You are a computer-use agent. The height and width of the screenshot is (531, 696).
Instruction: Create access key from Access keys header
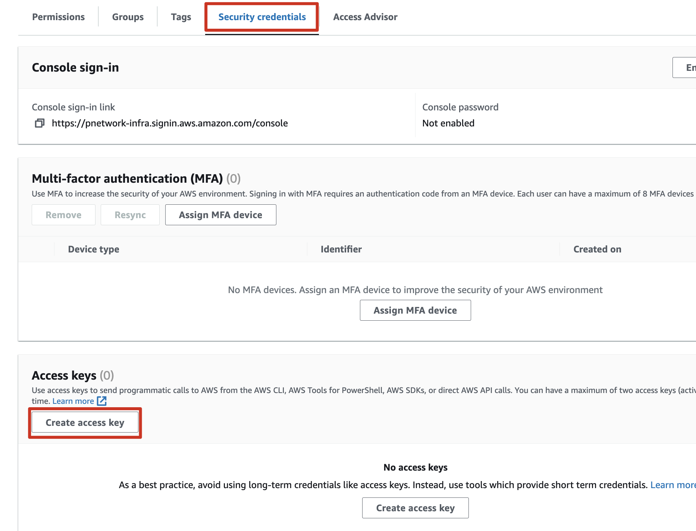[85, 422]
